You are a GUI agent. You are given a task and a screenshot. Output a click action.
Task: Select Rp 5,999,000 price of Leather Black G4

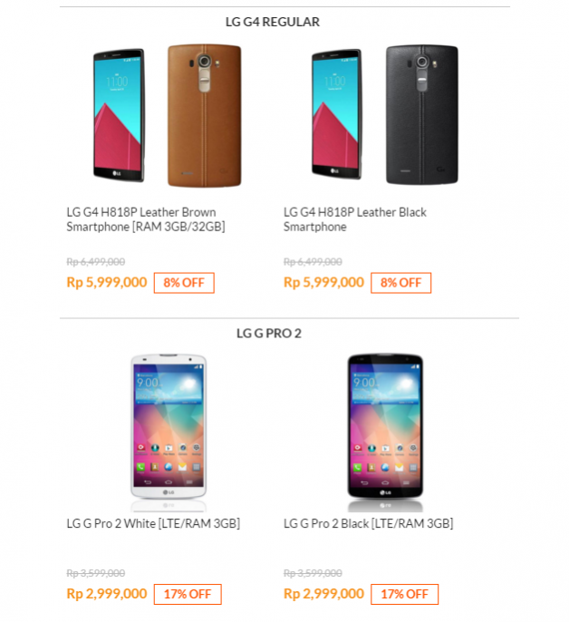tap(323, 283)
